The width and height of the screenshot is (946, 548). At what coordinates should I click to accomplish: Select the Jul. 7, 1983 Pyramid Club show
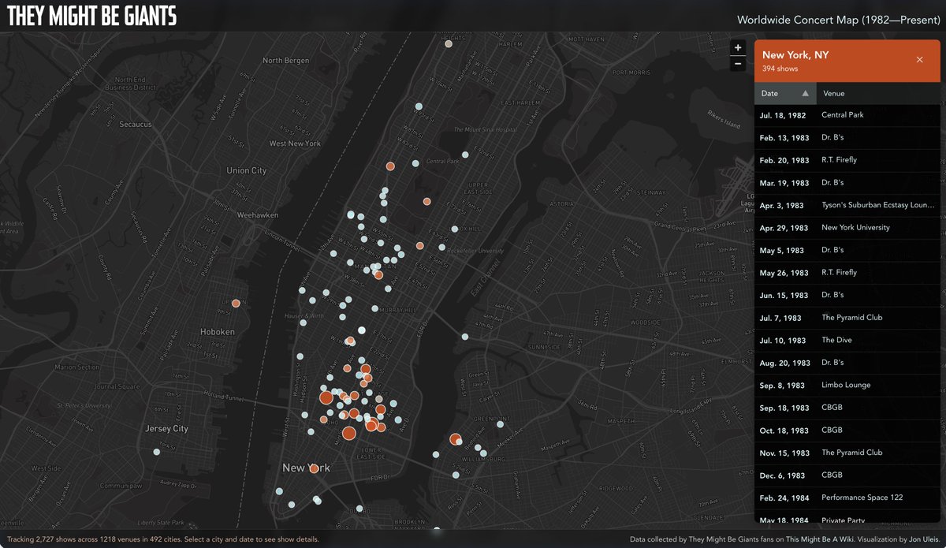tap(847, 318)
